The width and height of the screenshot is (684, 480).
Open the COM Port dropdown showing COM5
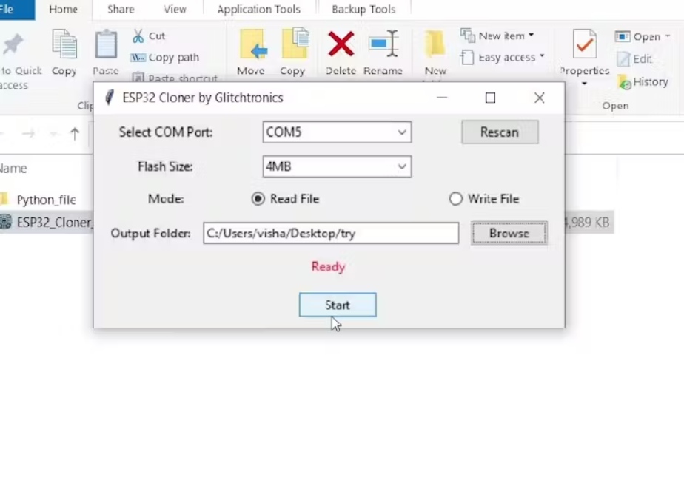pos(337,132)
